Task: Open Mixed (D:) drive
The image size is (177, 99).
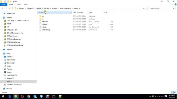Action: click(10, 78)
